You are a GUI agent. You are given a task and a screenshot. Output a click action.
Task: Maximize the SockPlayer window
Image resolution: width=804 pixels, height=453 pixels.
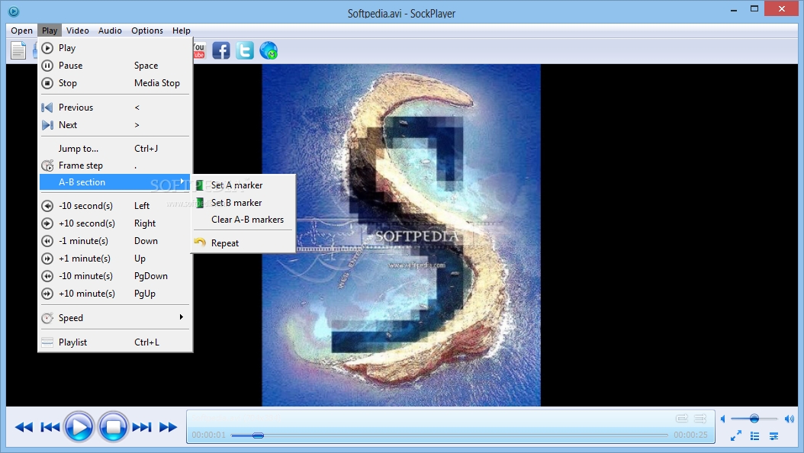(x=754, y=8)
